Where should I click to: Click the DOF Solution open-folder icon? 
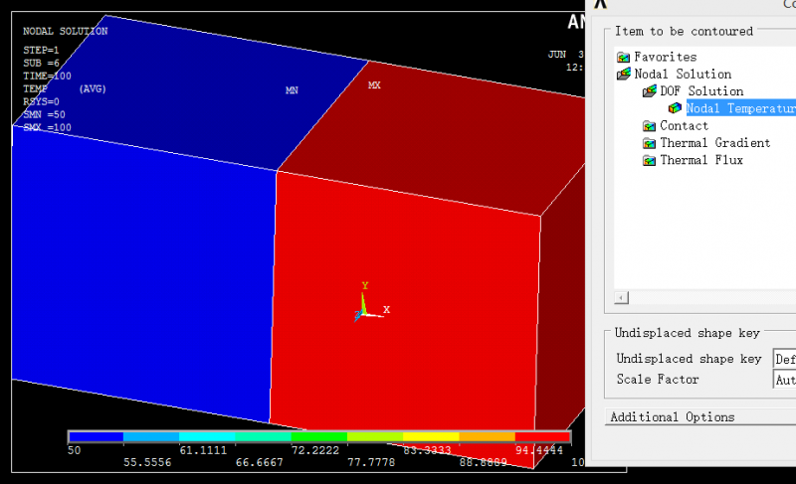[x=650, y=91]
